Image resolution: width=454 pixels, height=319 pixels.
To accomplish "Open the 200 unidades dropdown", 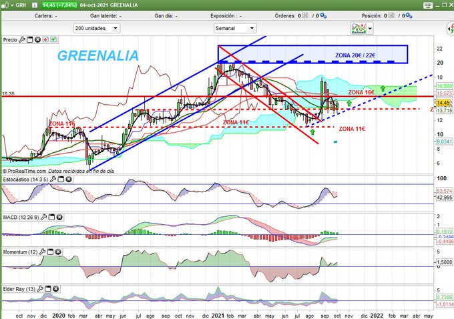I will click(x=97, y=29).
